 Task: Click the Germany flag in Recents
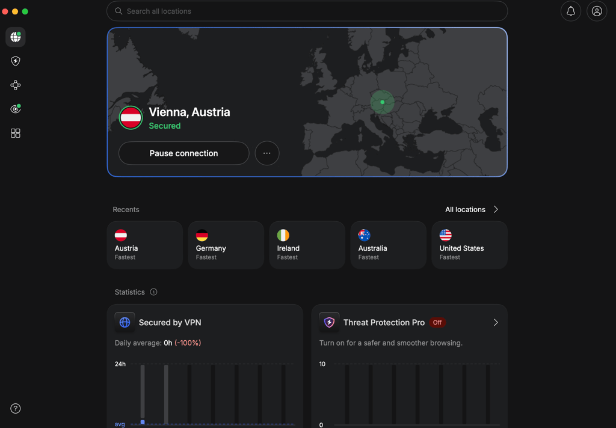point(202,235)
